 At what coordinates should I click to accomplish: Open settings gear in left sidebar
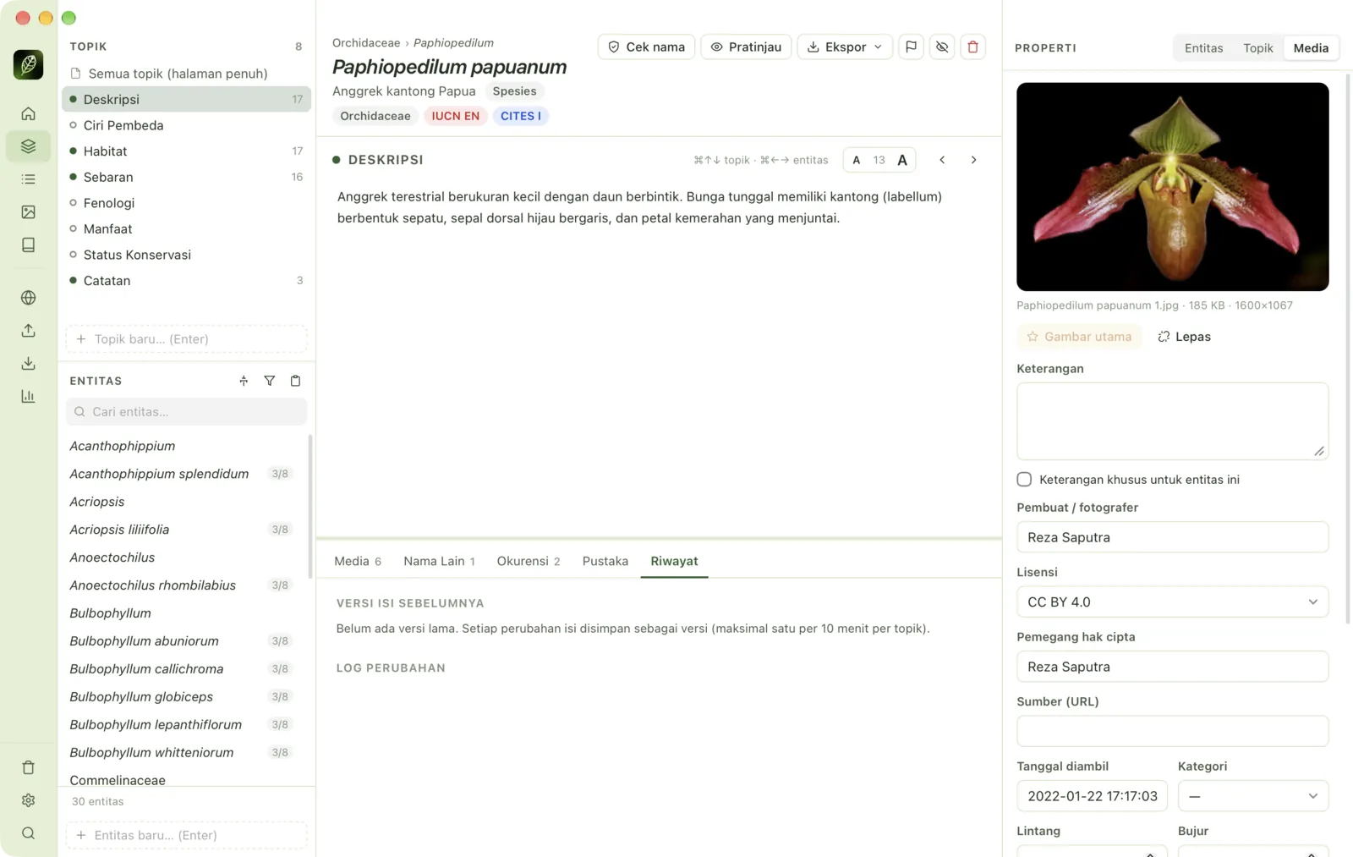28,800
